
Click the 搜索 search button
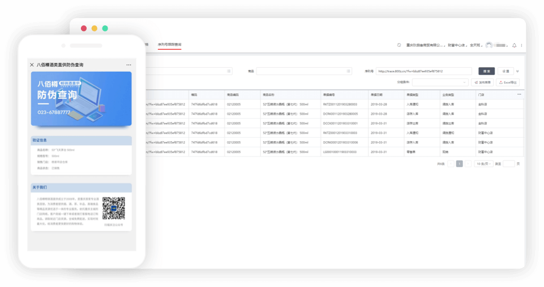[486, 71]
